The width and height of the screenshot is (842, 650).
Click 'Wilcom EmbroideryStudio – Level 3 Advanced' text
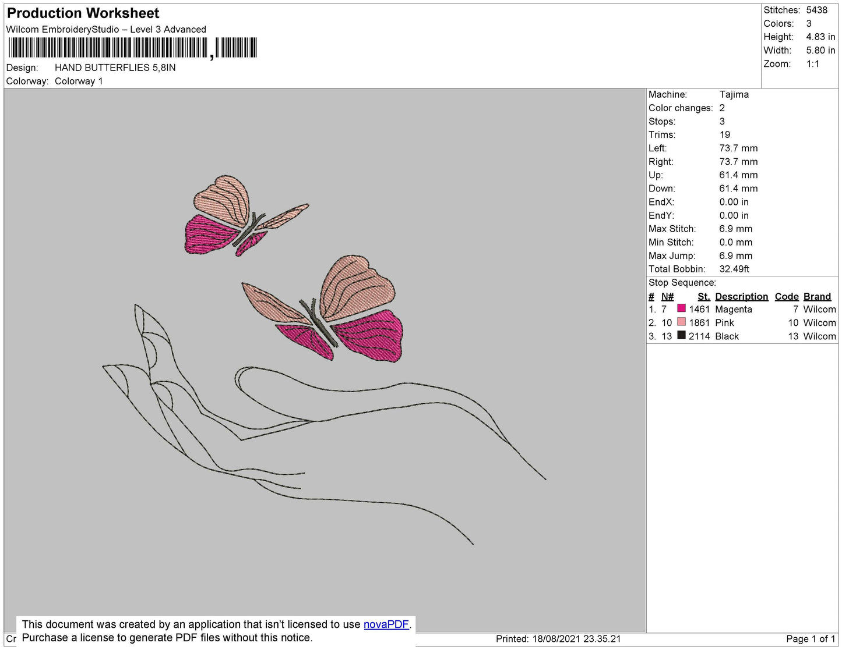click(106, 30)
